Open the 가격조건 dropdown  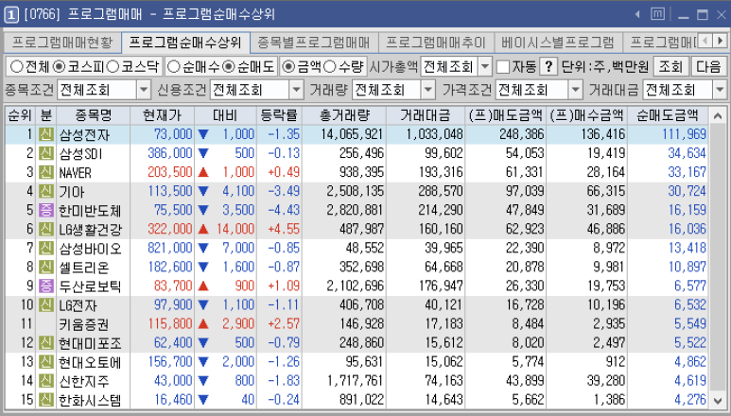click(x=576, y=90)
